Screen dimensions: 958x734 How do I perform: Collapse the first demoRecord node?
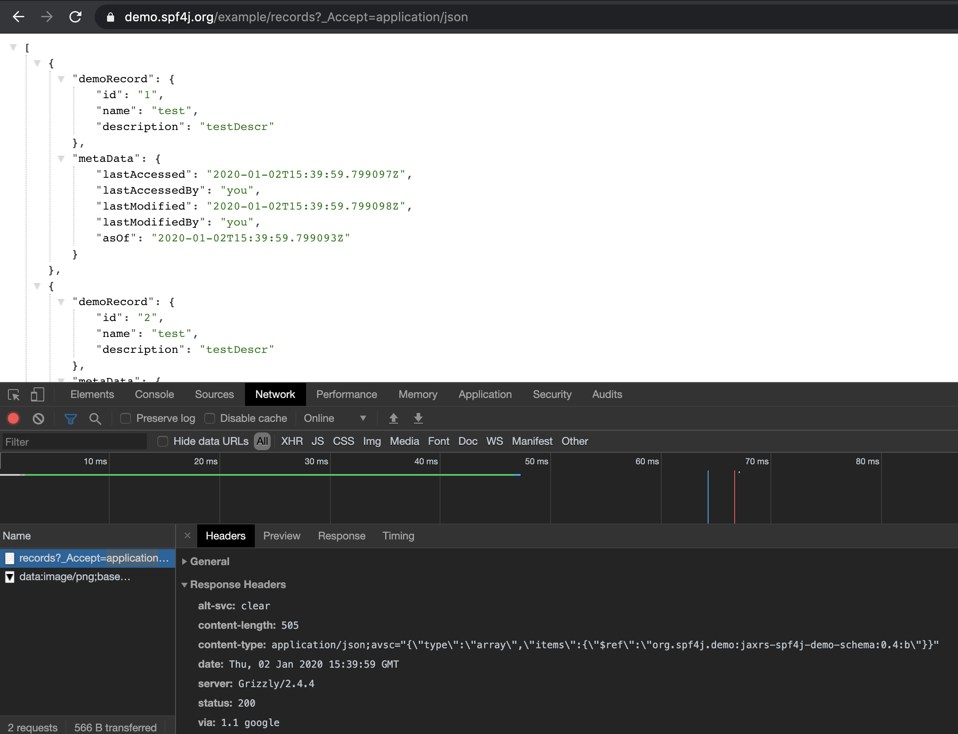tap(61, 79)
